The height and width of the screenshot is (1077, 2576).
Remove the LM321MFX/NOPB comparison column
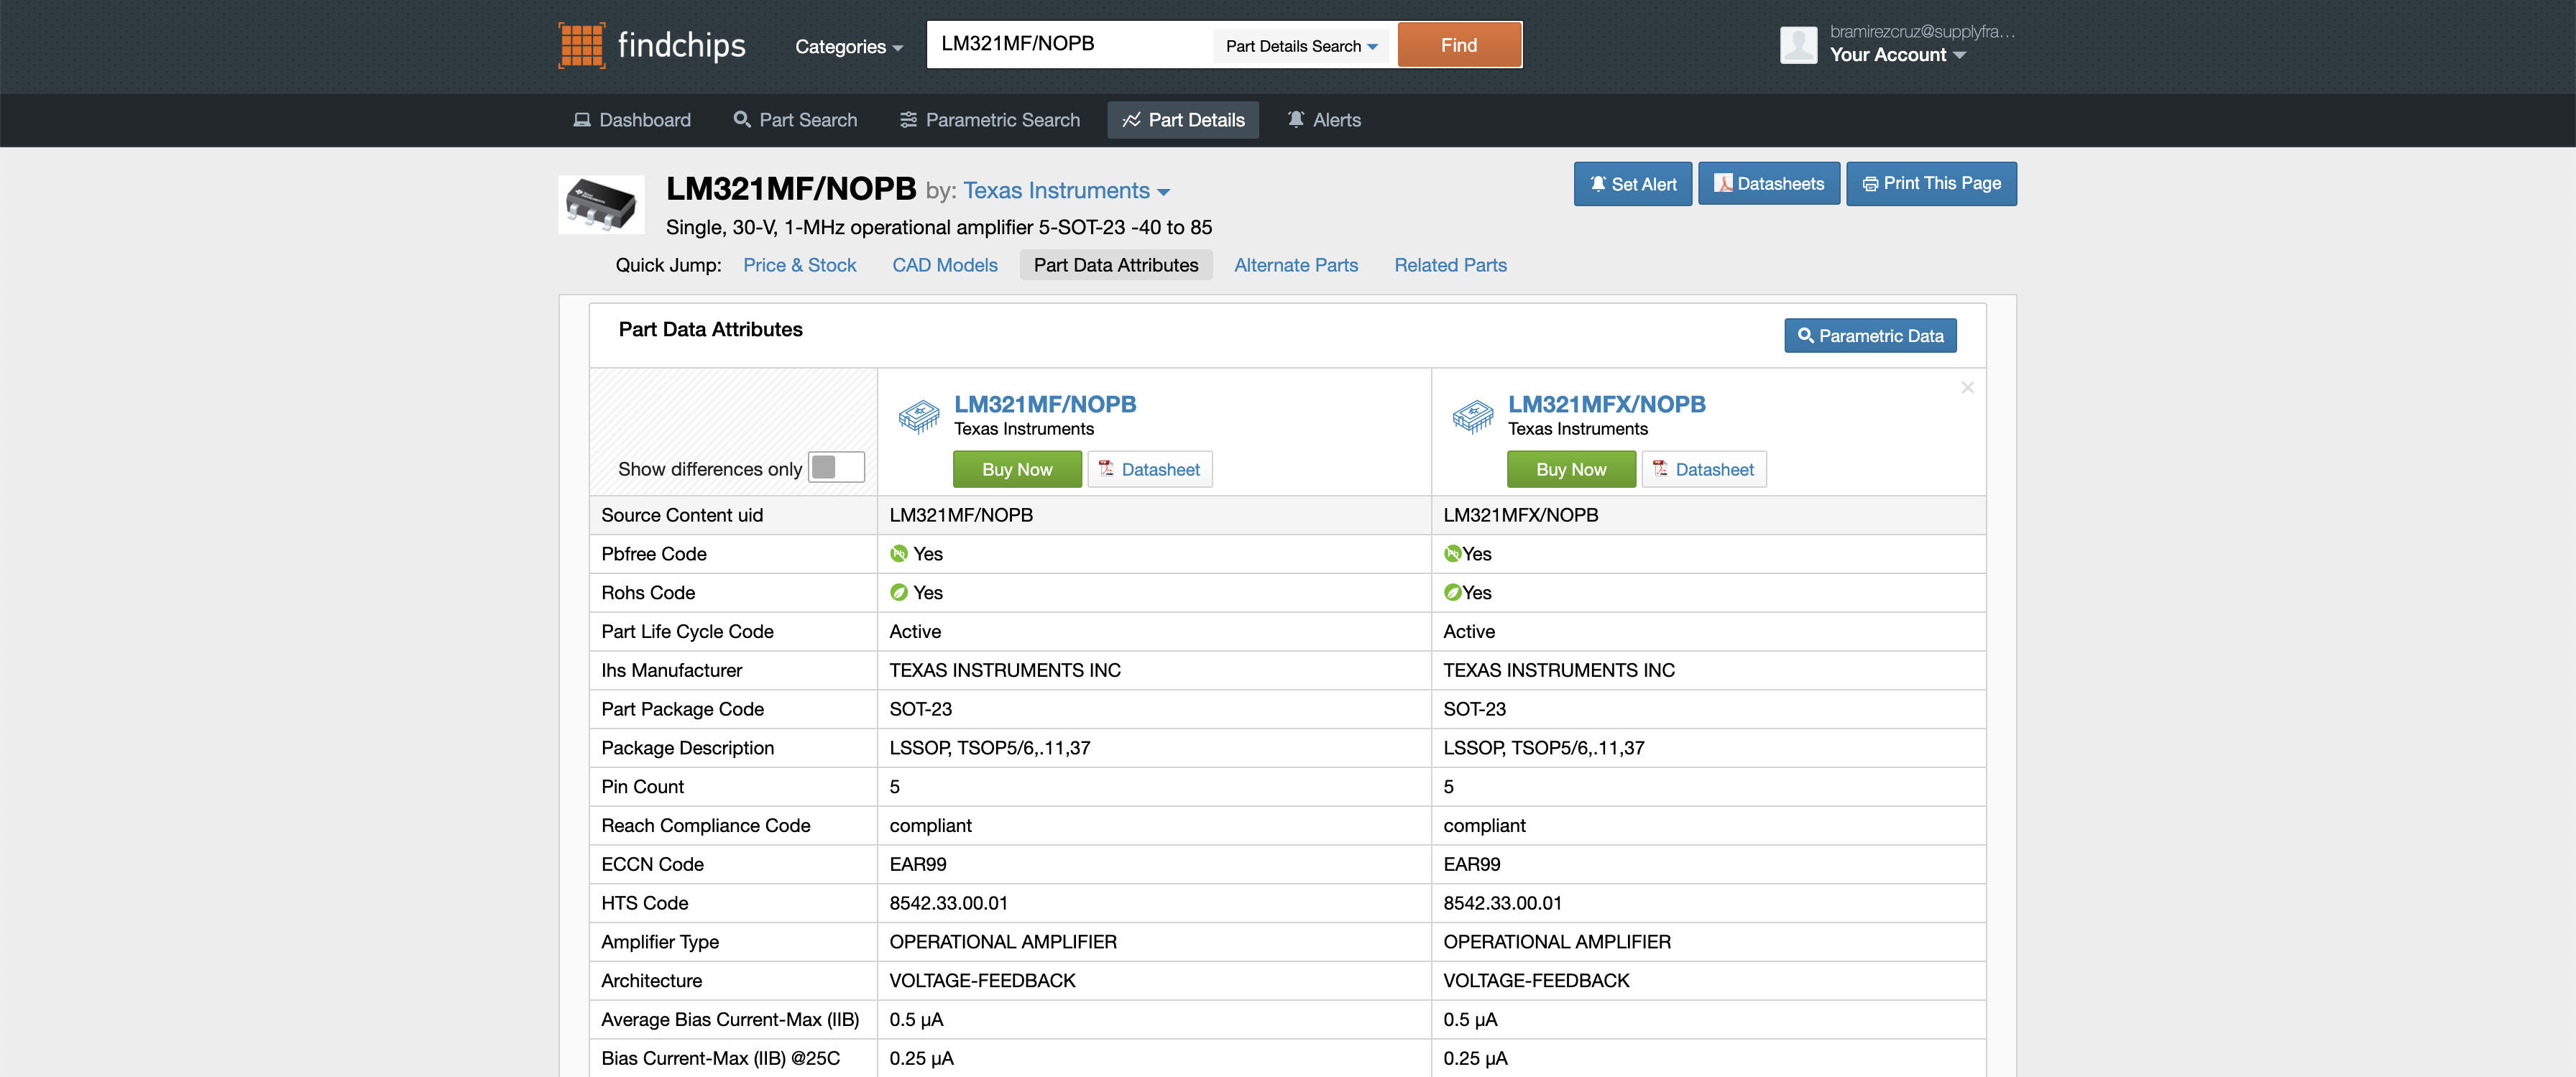tap(1967, 387)
